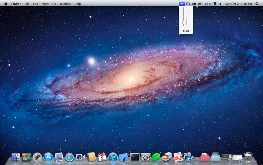Open the blue folder stack in Dock
263x165 pixels.
click(x=216, y=157)
